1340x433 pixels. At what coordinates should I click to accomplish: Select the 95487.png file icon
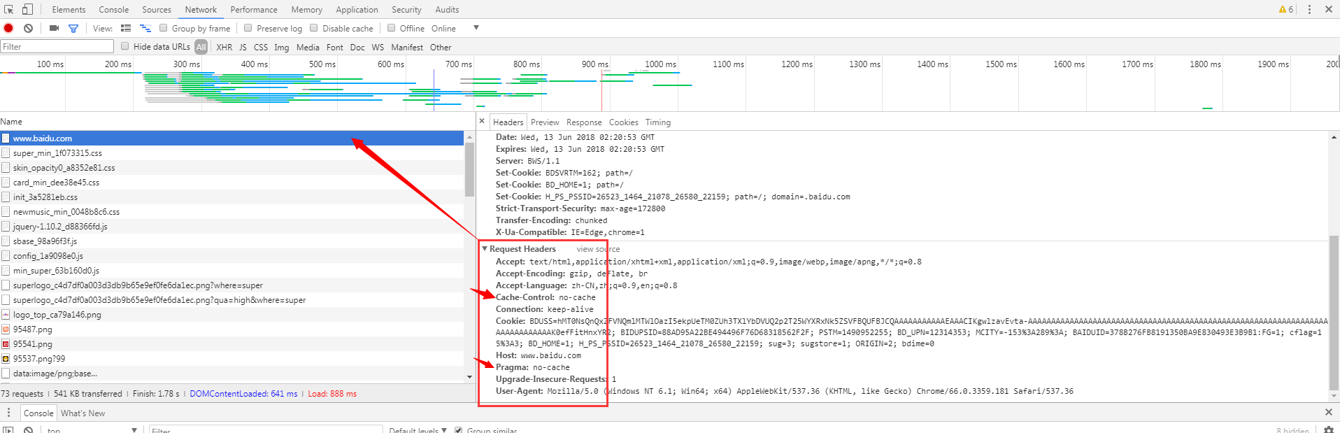coord(6,329)
